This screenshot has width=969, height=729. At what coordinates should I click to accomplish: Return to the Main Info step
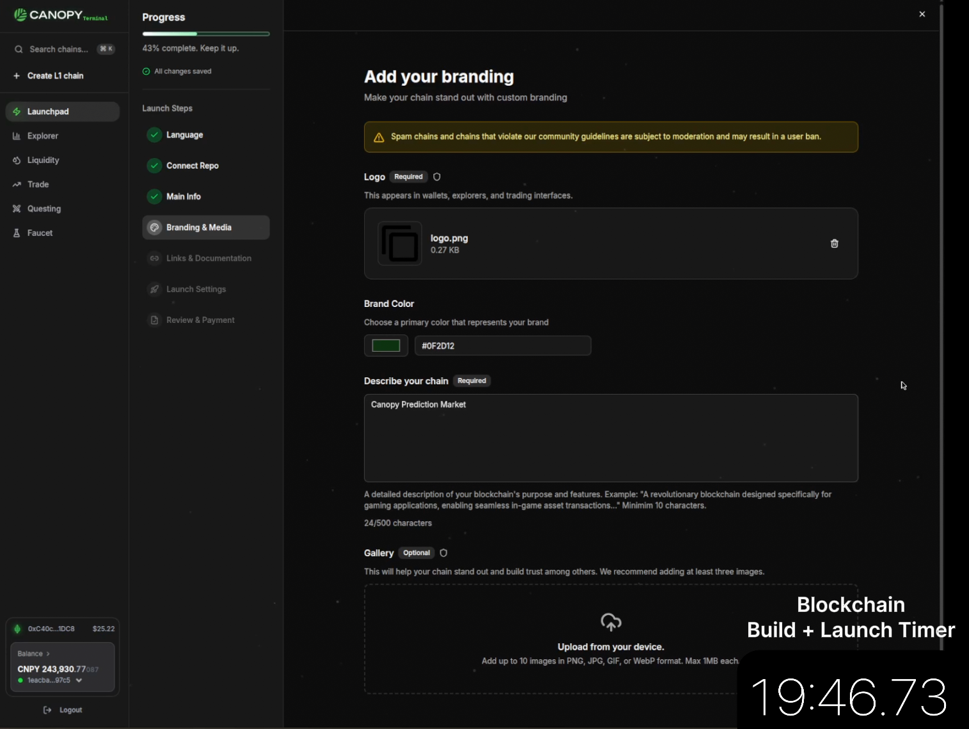click(x=205, y=196)
